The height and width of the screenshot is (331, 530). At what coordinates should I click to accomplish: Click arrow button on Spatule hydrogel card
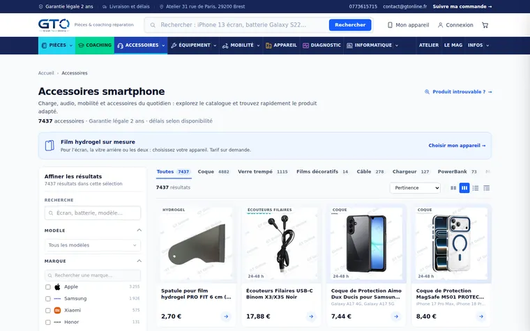click(x=226, y=316)
